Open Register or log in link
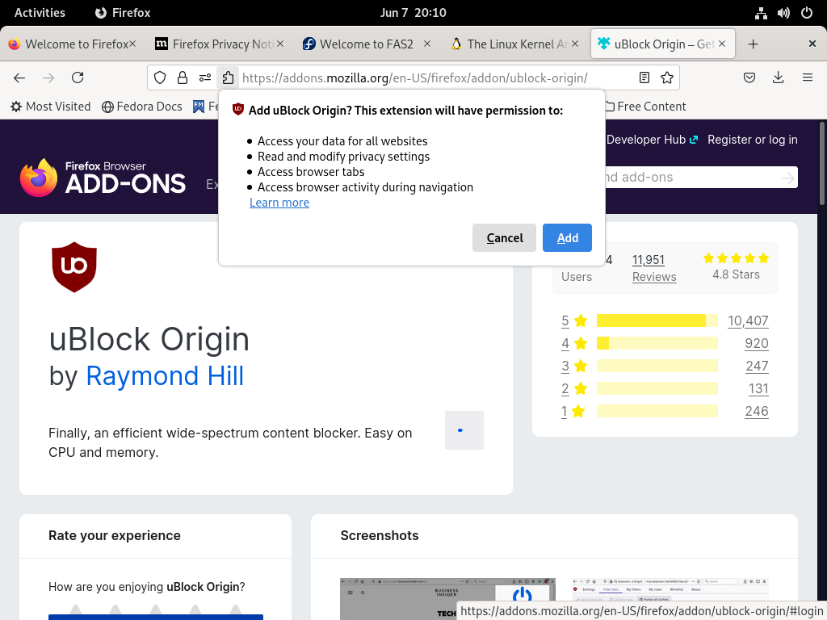This screenshot has height=620, width=827. [x=752, y=140]
